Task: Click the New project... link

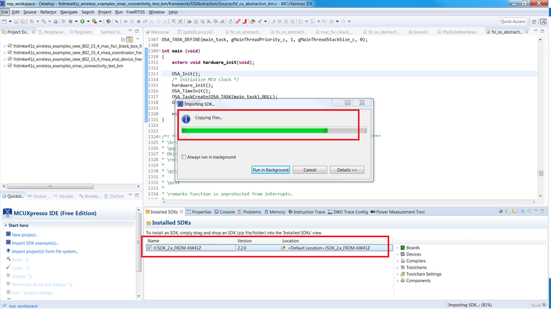Action: [x=25, y=235]
